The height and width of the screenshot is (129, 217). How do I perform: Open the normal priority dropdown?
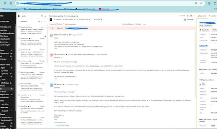(x=182, y=16)
